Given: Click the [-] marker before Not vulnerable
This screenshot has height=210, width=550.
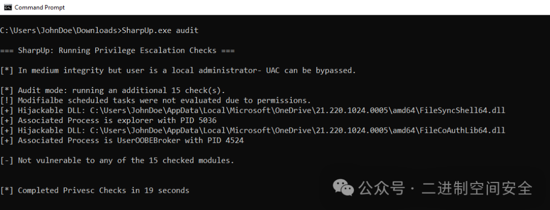Looking at the screenshot, I should [x=7, y=160].
